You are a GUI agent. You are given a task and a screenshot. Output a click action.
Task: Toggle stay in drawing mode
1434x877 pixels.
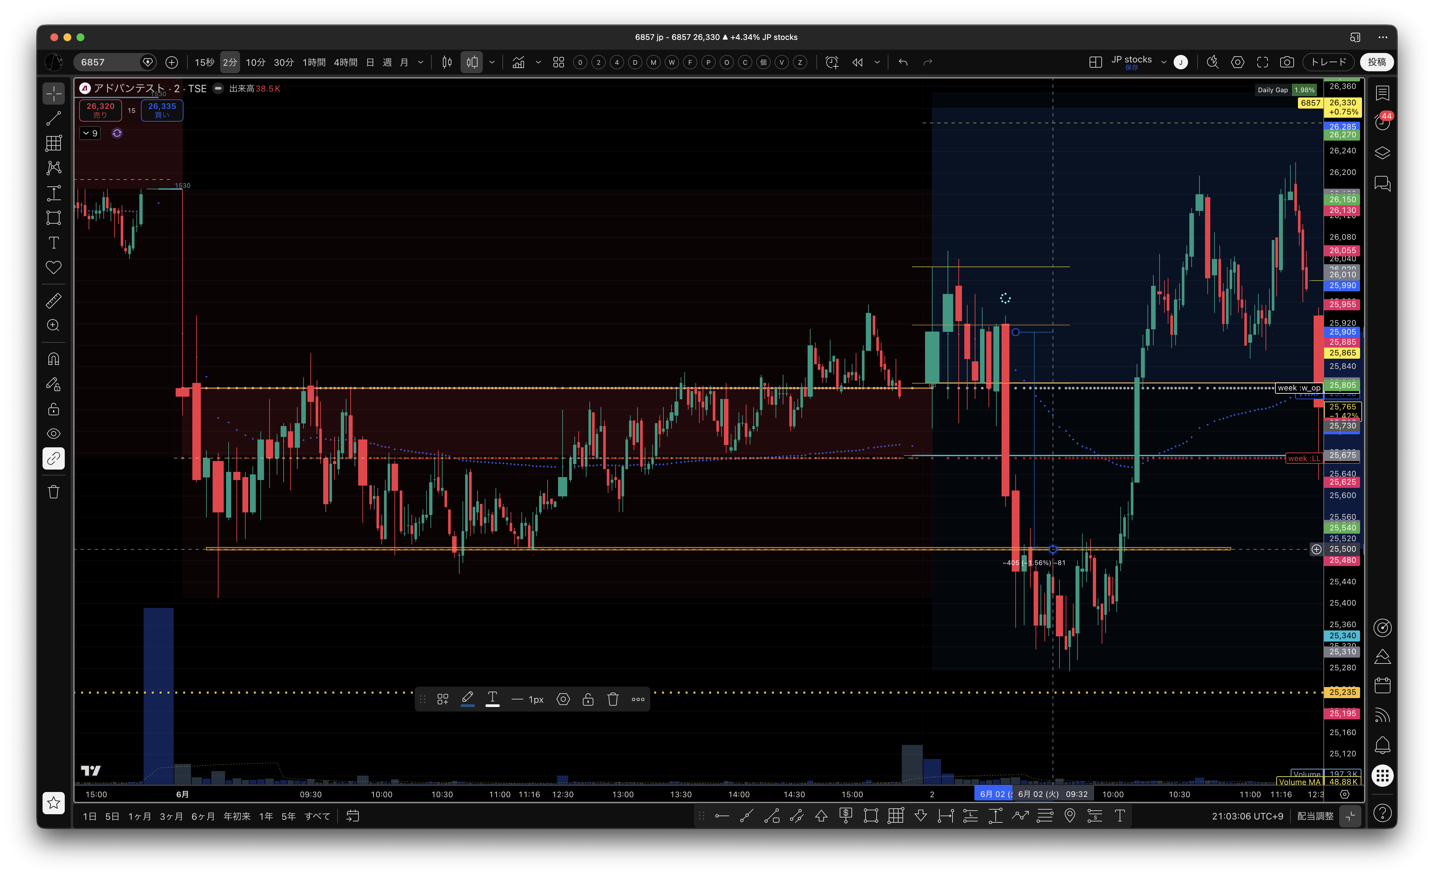54,384
